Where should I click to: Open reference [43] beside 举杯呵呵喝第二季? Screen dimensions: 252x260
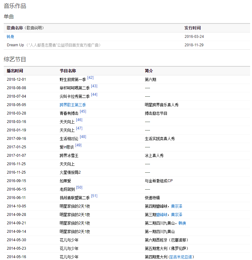(x=94, y=86)
